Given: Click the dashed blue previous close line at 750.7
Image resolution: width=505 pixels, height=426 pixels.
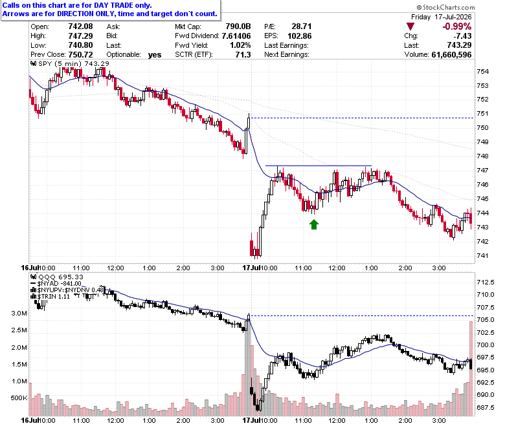Looking at the screenshot, I should coord(362,118).
